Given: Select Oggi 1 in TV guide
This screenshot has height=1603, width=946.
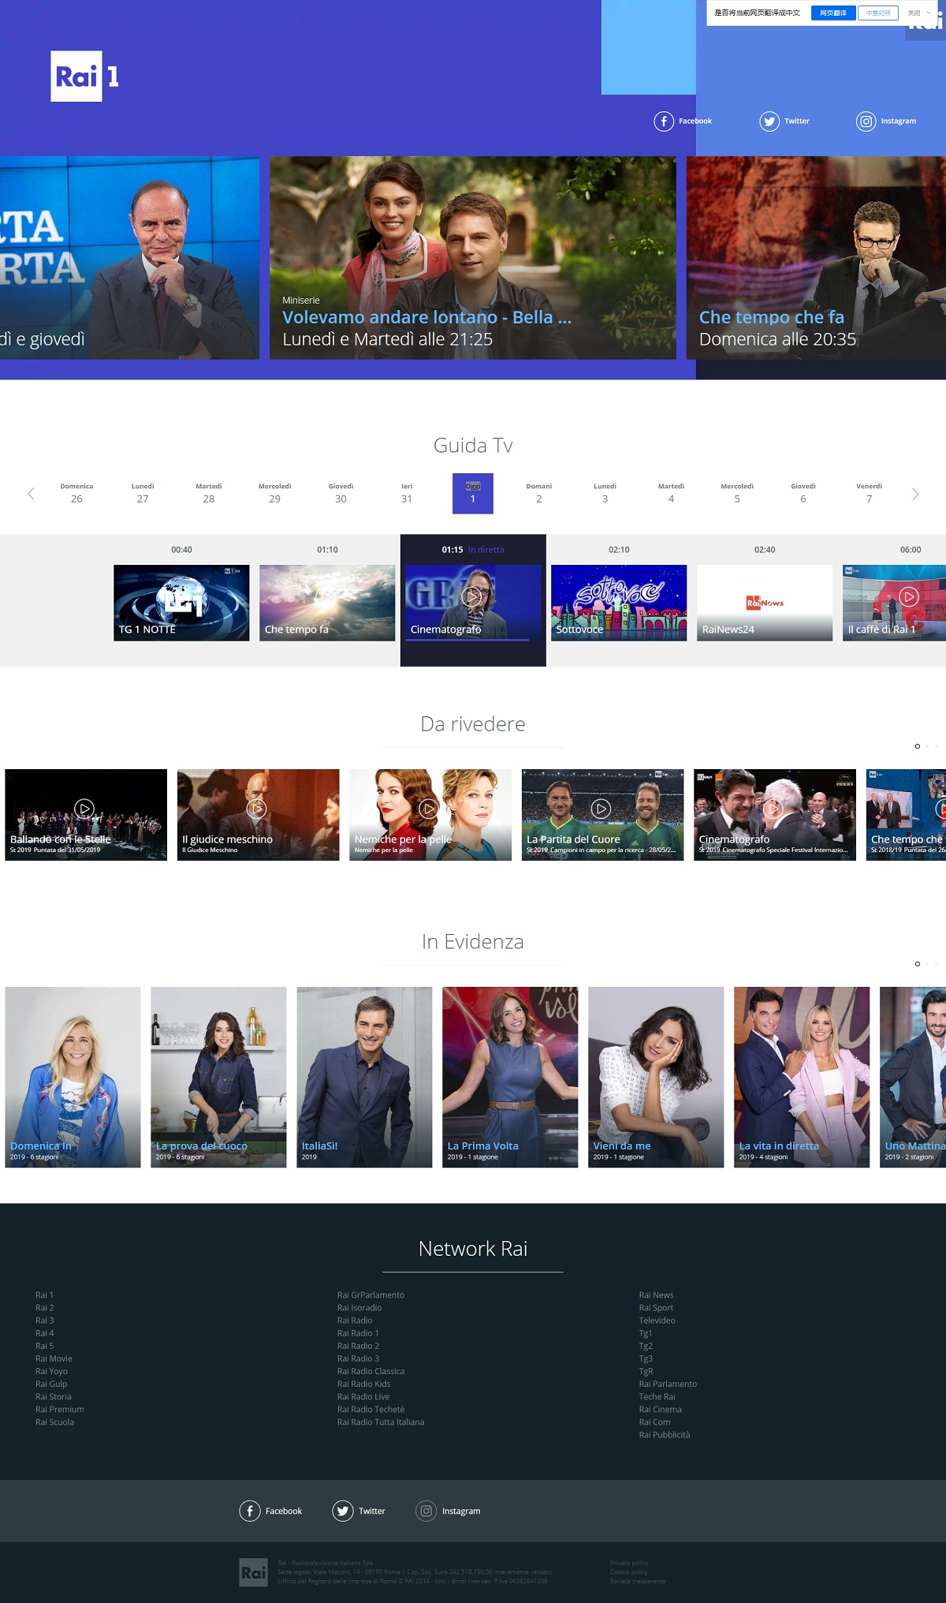Looking at the screenshot, I should point(473,493).
